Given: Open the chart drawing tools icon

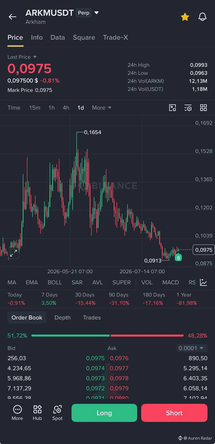Looking at the screenshot, I should click(172, 108).
